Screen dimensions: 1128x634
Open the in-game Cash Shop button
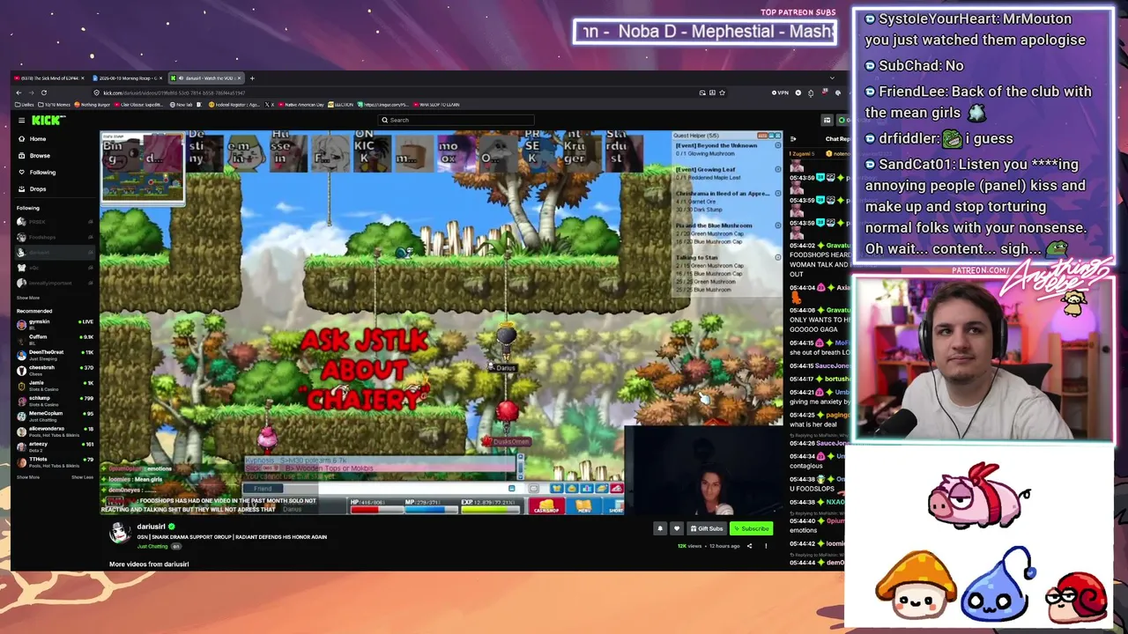point(546,507)
